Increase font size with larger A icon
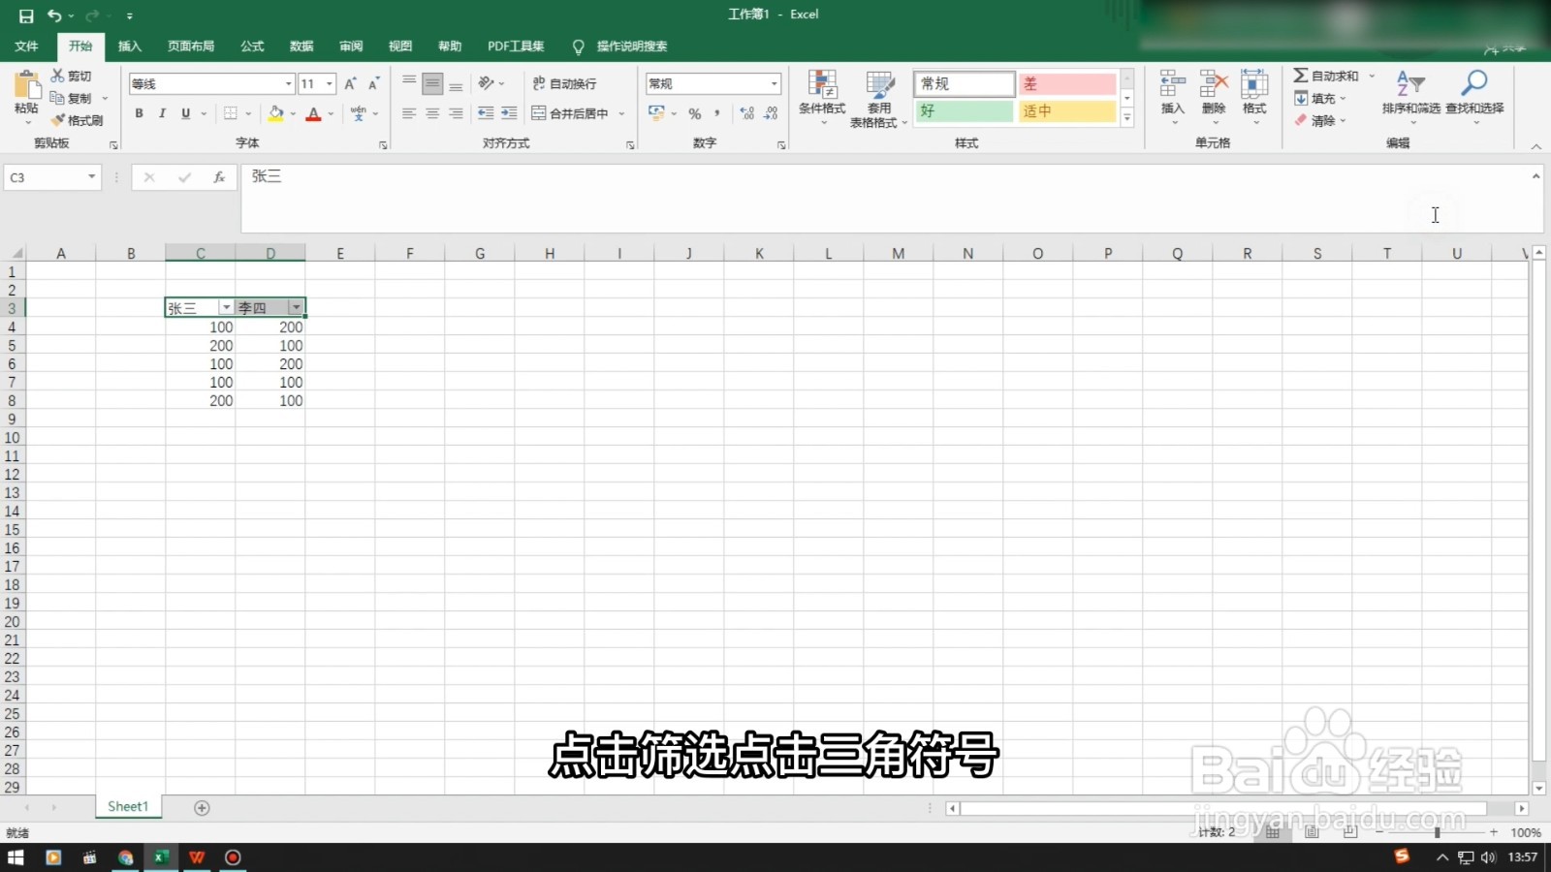This screenshot has height=872, width=1551. pyautogui.click(x=350, y=84)
